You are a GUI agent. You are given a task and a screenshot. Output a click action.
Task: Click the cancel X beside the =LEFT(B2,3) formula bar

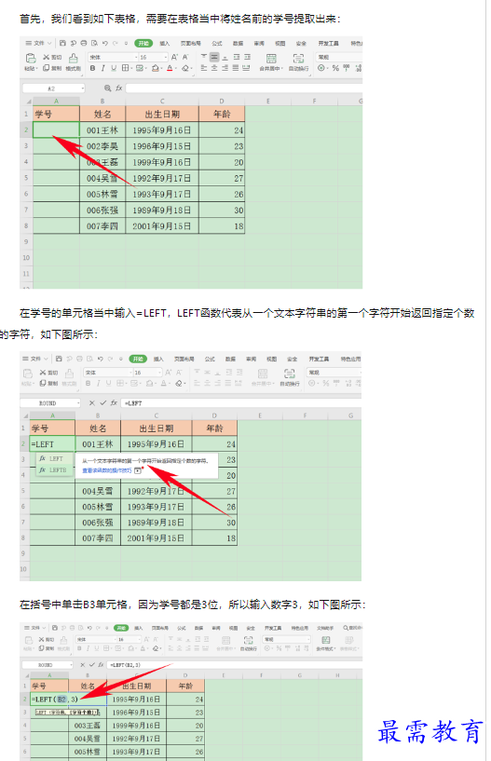[83, 665]
